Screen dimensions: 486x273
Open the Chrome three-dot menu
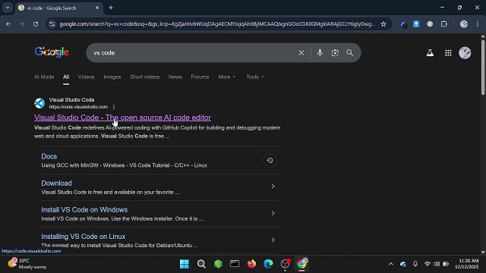(x=478, y=24)
